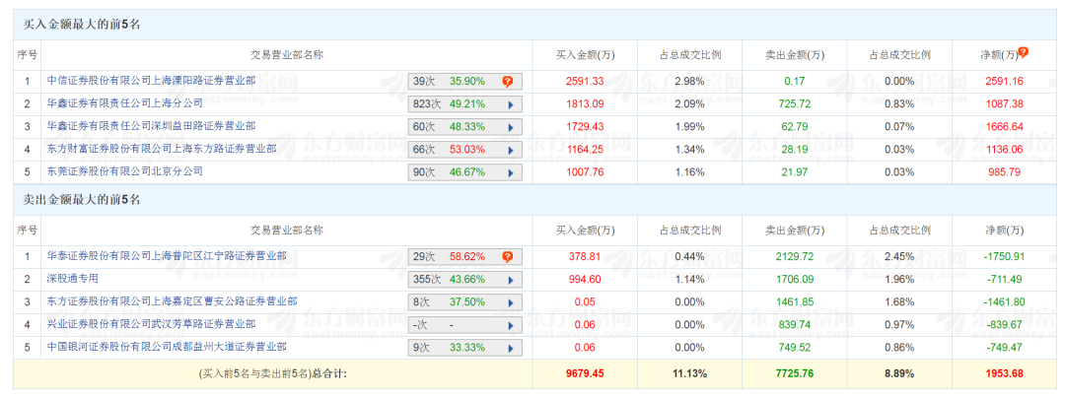Expand the 823次 49.21% arrow for 华鑫证券上海分公司
1065x398 pixels.
click(511, 104)
